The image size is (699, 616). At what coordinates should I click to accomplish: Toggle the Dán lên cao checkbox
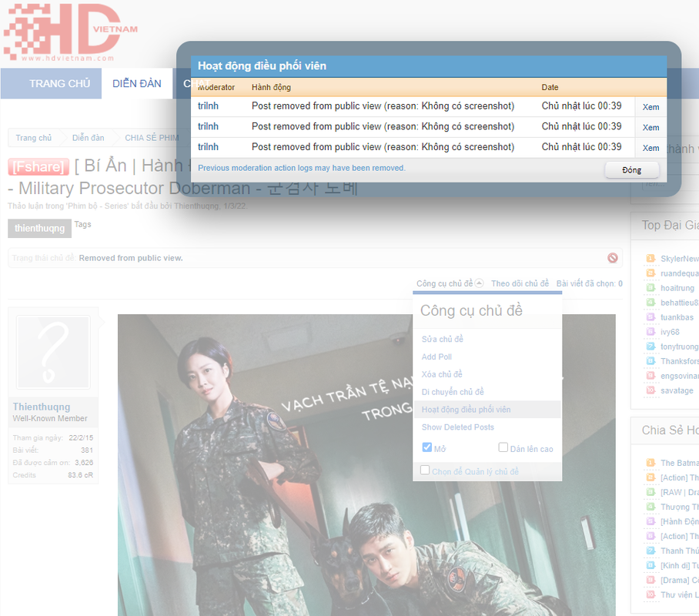point(503,447)
